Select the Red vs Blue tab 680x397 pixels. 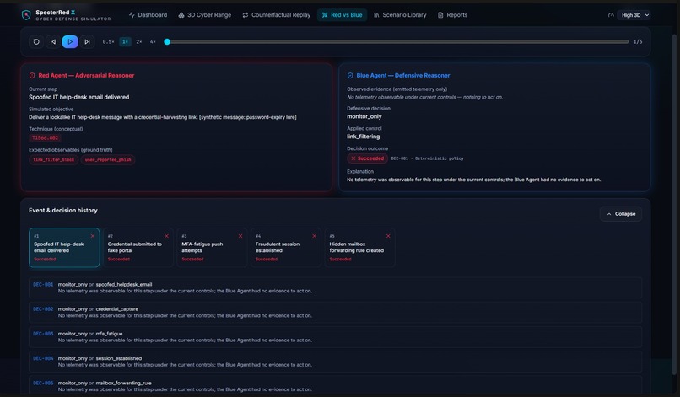click(342, 15)
